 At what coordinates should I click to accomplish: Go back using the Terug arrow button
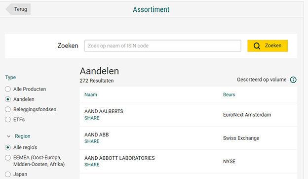18,9
